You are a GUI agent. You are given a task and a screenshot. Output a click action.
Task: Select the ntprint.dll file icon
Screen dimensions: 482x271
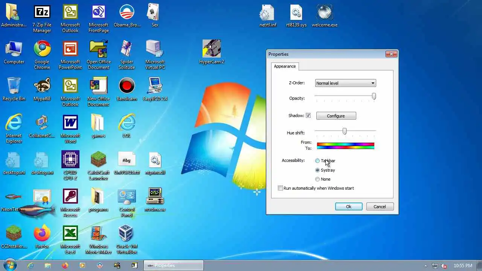[x=155, y=163]
